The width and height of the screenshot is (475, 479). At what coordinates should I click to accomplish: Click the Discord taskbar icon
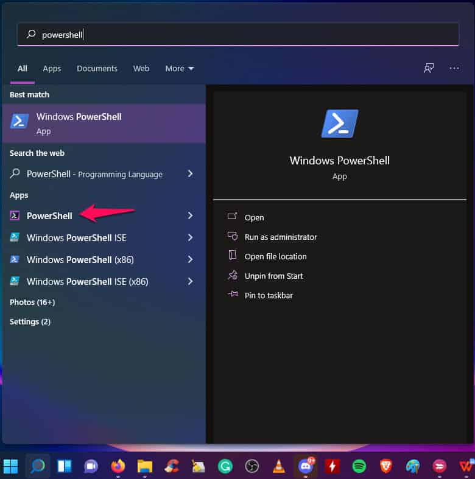pyautogui.click(x=305, y=466)
